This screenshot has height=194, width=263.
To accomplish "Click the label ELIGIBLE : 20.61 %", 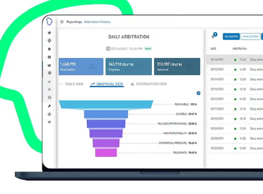I will [x=186, y=114].
